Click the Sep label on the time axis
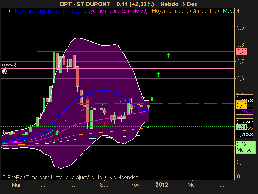This screenshot has height=194, width=258. point(104,185)
